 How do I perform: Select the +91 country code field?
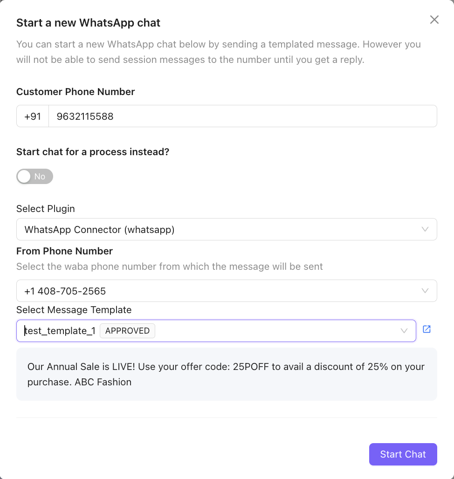click(x=32, y=116)
